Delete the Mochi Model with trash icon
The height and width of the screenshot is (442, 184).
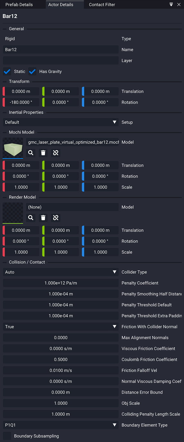[43, 153]
